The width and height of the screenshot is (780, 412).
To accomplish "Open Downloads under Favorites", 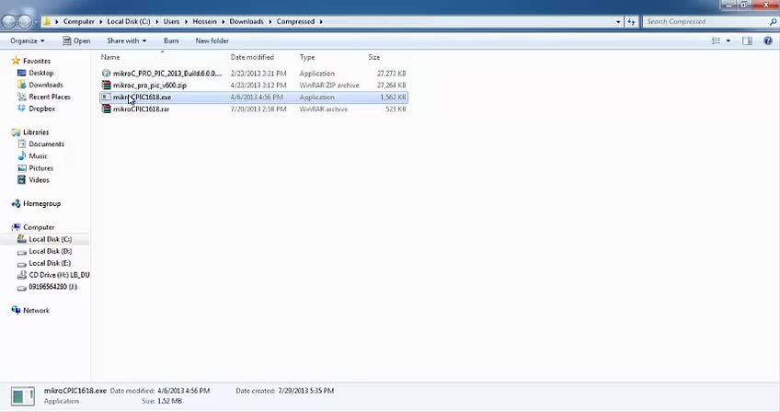I will coord(46,85).
